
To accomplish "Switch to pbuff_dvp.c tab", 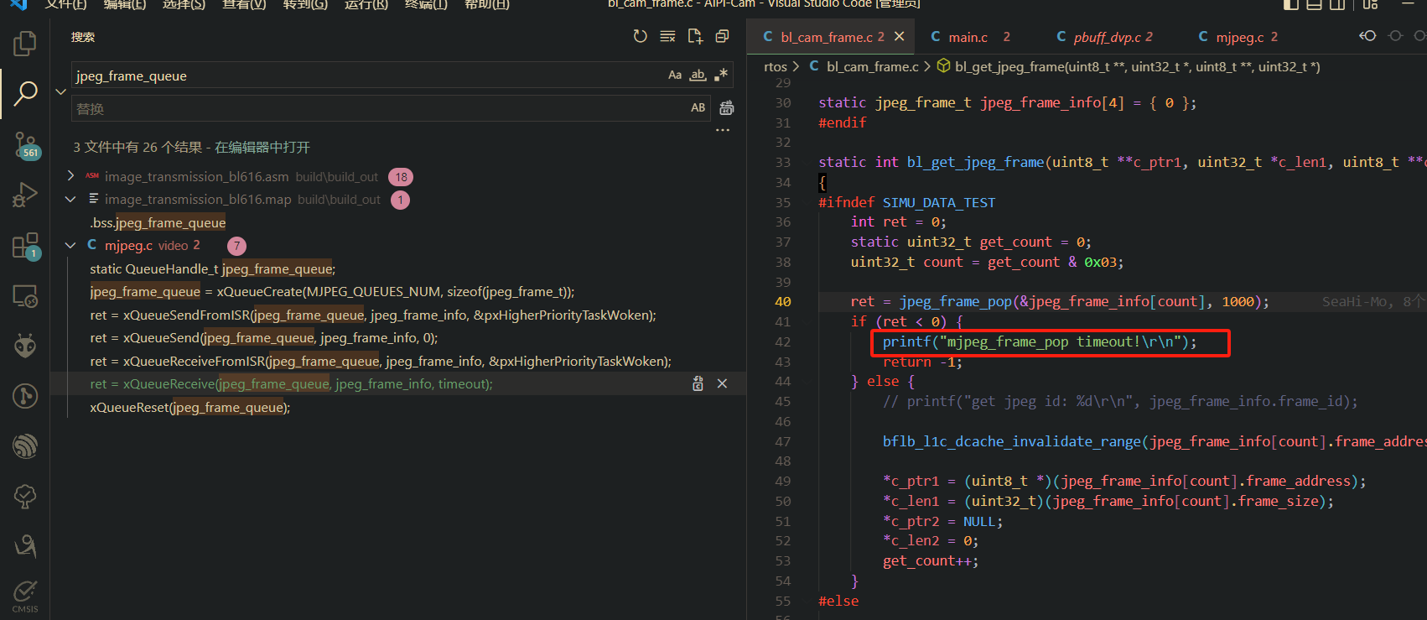I will click(x=1104, y=37).
